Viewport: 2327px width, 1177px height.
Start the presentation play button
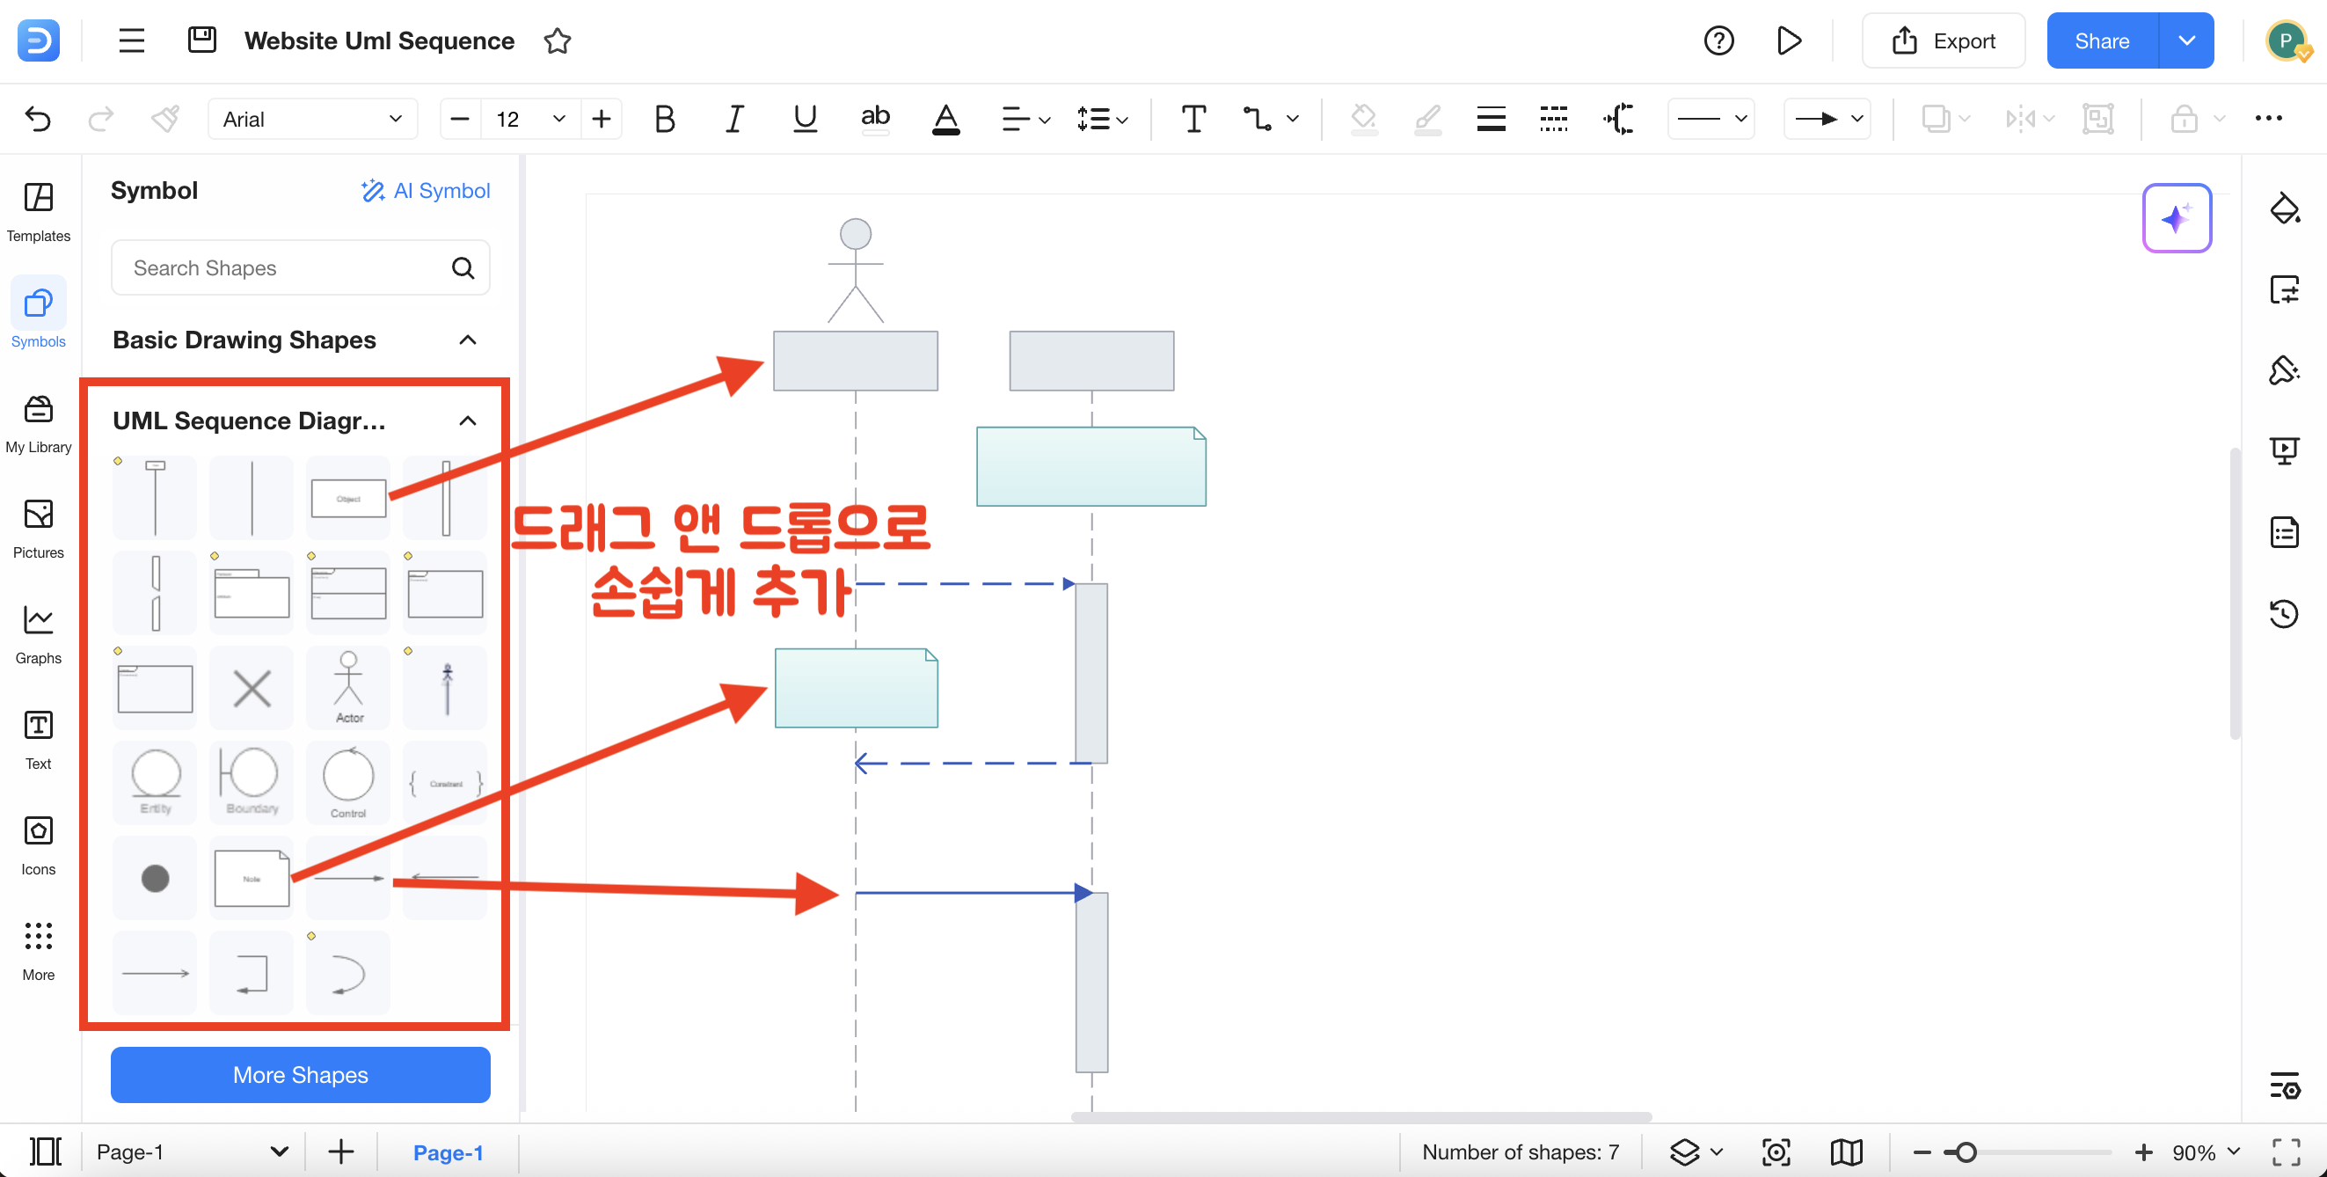pyautogui.click(x=1789, y=40)
